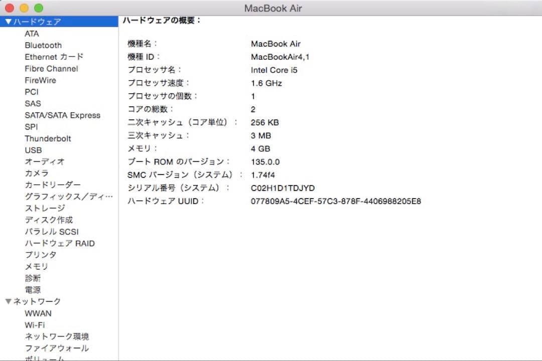Select プリンタ in sidebar
The width and height of the screenshot is (542, 361).
[x=41, y=255]
